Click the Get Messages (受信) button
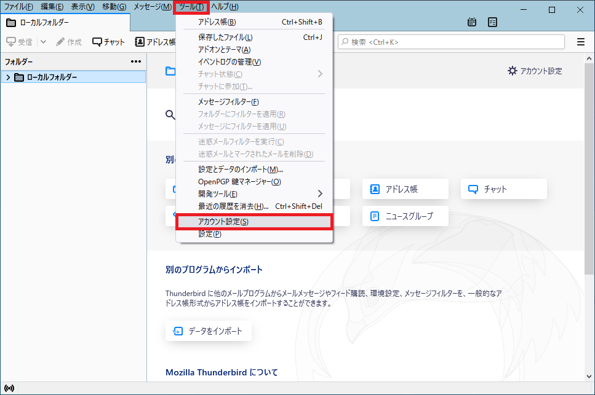This screenshot has height=395, width=595. point(19,42)
